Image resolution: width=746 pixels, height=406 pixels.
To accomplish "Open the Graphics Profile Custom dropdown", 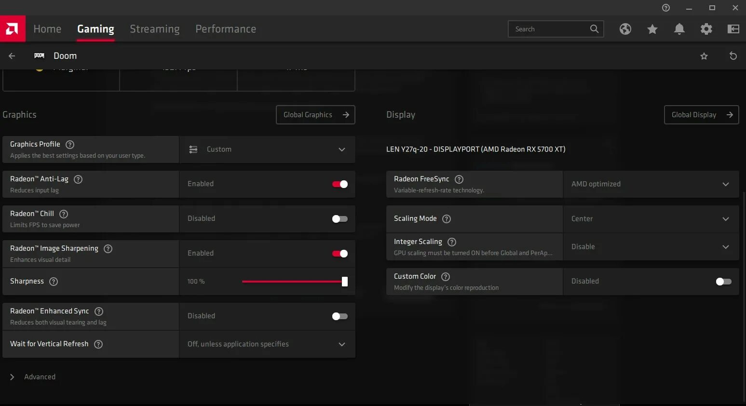I will (267, 149).
